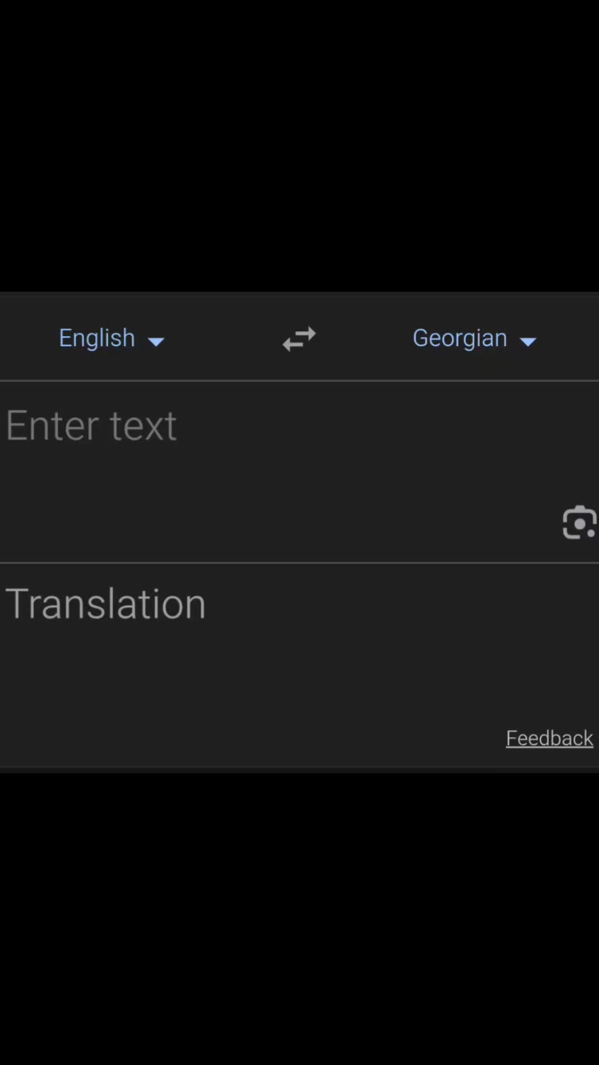Click the small triangle beside English

tap(156, 342)
